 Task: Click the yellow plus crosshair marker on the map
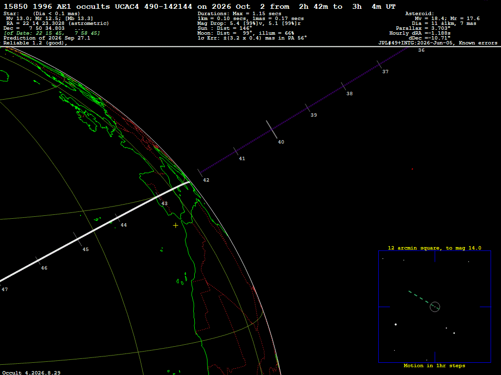coord(176,226)
